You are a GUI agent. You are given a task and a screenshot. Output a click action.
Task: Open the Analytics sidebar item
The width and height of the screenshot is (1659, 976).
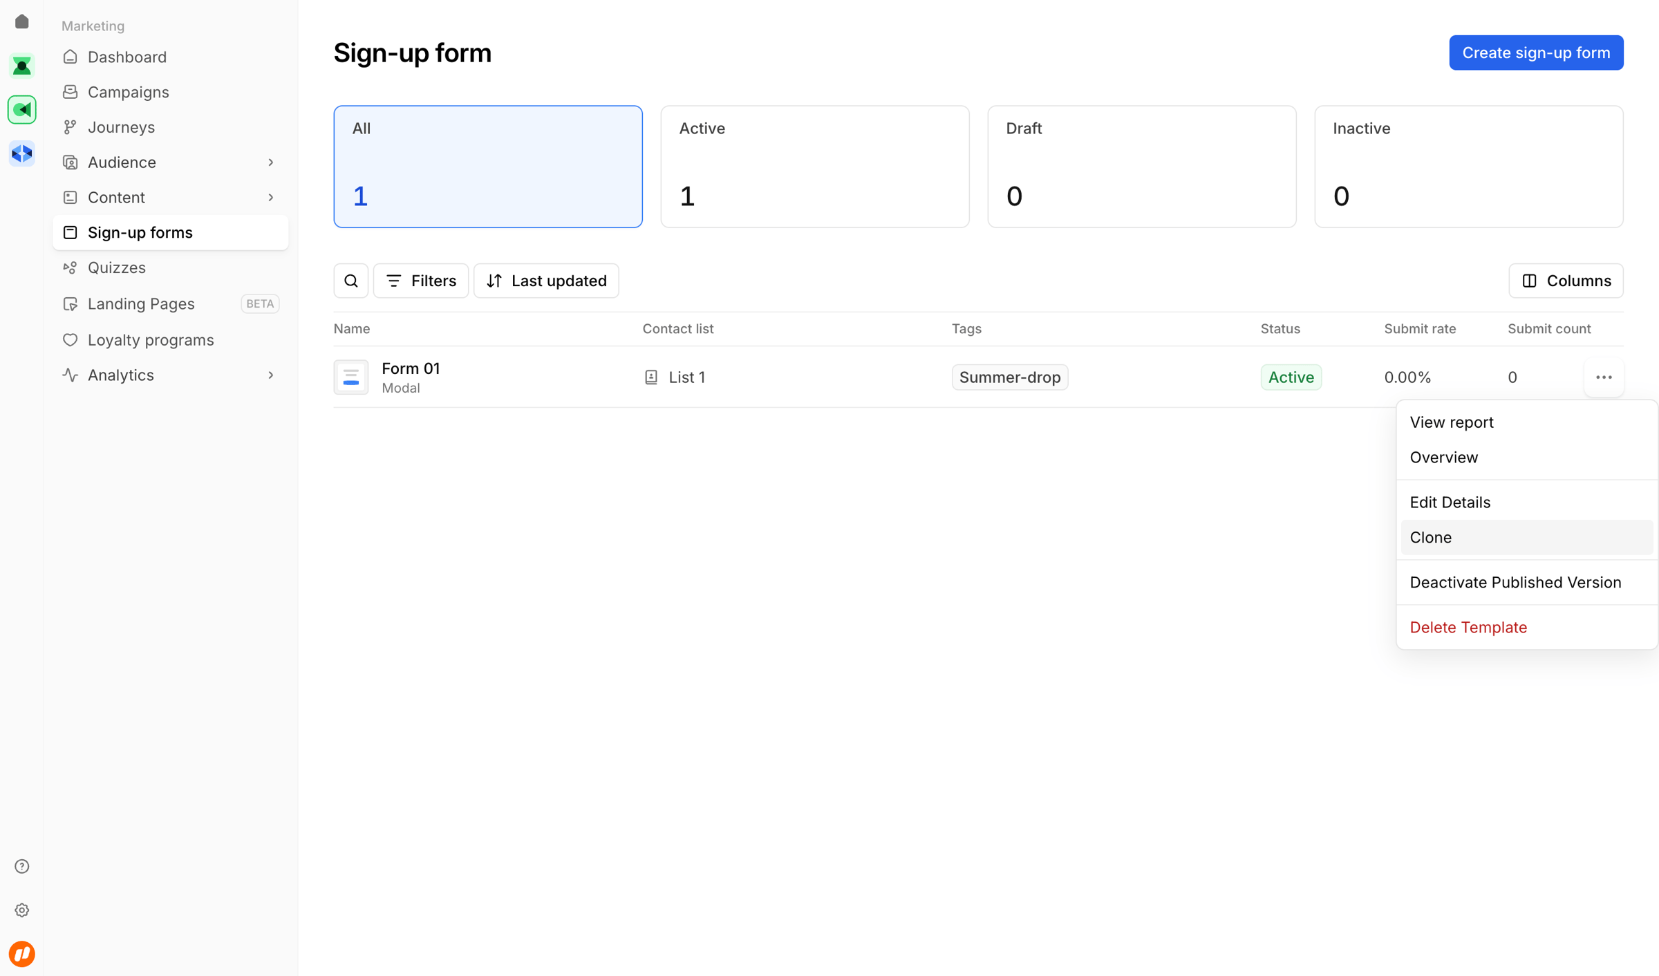click(170, 375)
